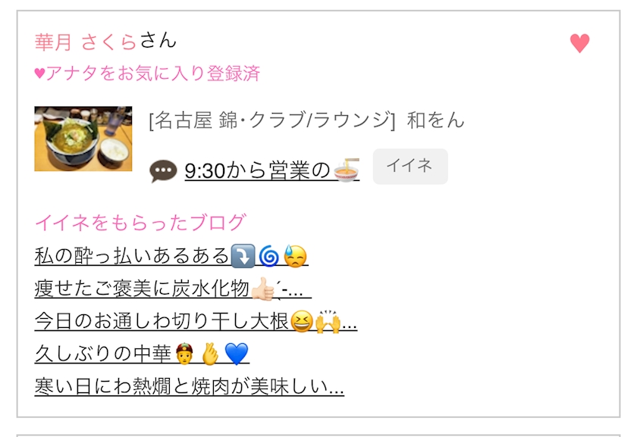Click the thumbs-up emoji in blog link
This screenshot has width=637, height=437.
pyautogui.click(x=263, y=289)
